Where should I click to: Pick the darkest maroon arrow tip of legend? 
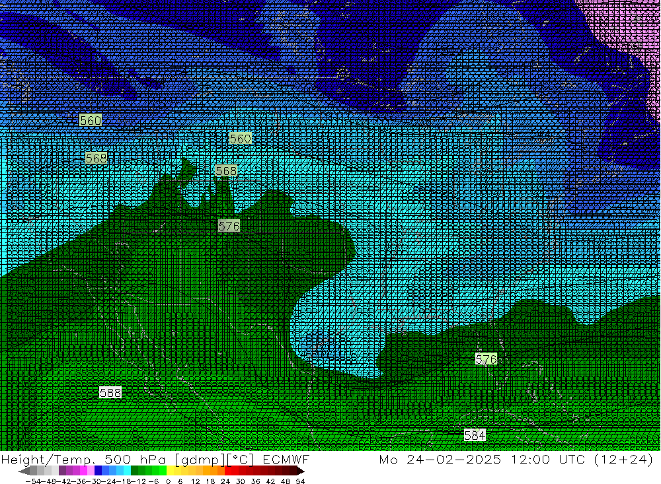(x=301, y=471)
